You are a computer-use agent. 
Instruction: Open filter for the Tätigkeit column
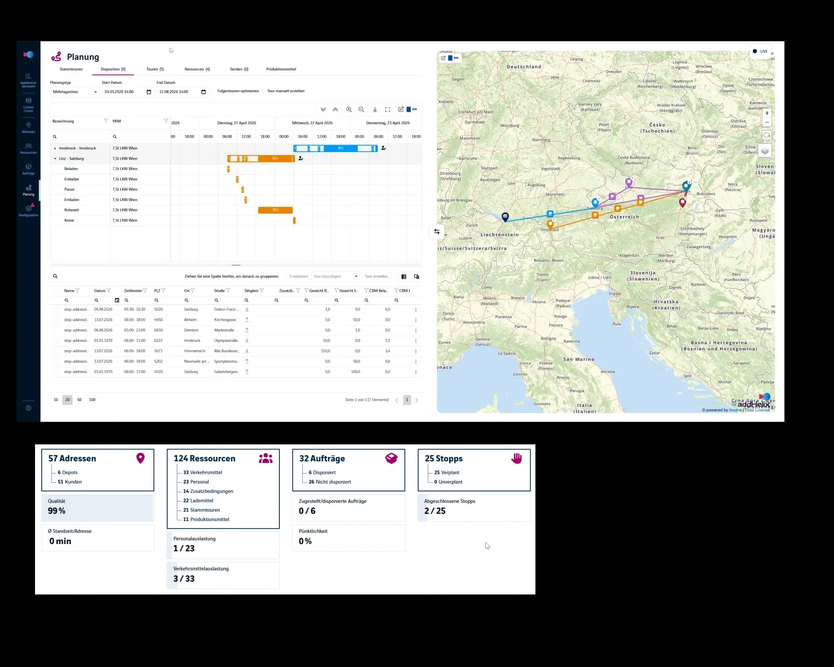[x=261, y=291]
